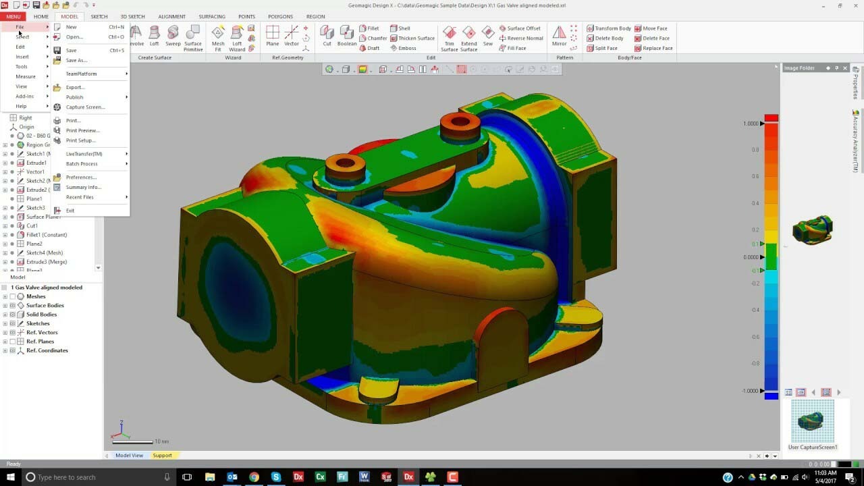Select the Draft tool

coord(369,48)
